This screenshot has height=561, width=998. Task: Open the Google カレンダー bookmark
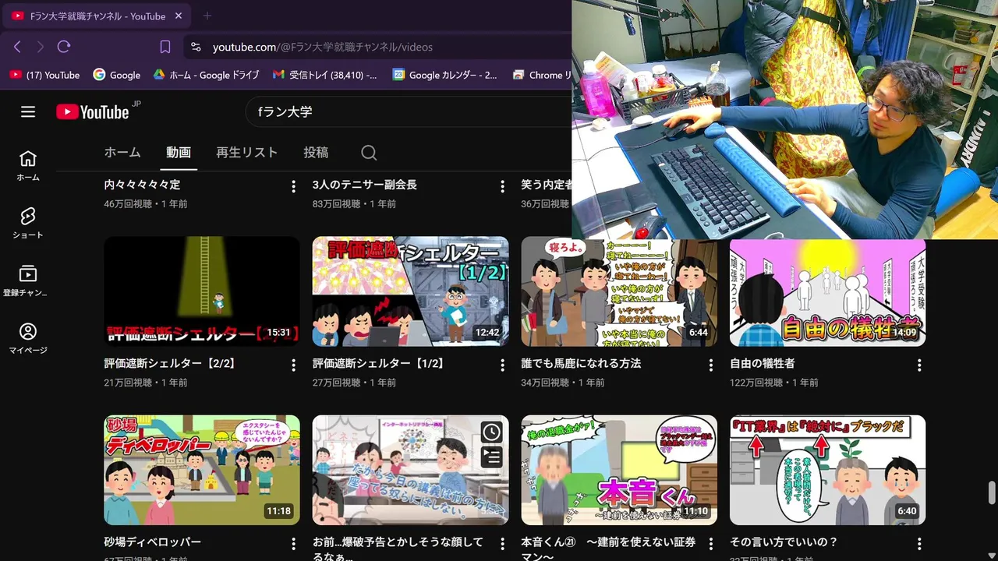444,75
